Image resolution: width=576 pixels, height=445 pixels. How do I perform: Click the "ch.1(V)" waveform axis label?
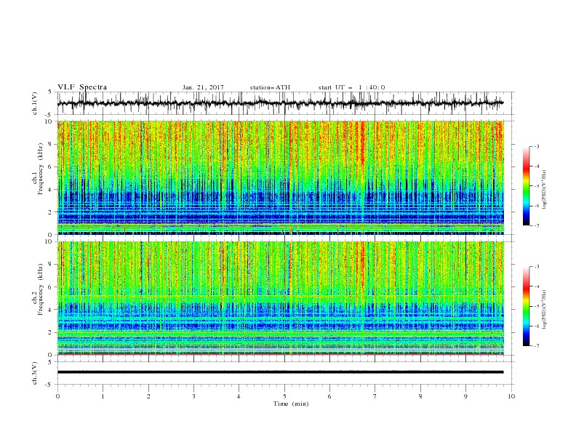(x=35, y=103)
